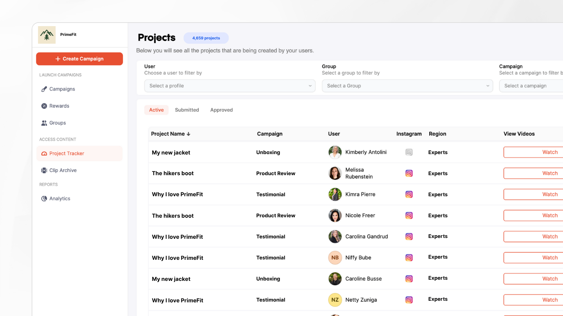Watch Melissa Rubenstein's video
The width and height of the screenshot is (563, 316).
[533, 173]
